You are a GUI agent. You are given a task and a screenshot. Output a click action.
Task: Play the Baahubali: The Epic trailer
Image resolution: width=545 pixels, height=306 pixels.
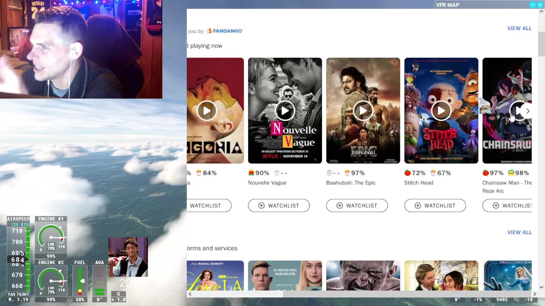click(x=363, y=111)
